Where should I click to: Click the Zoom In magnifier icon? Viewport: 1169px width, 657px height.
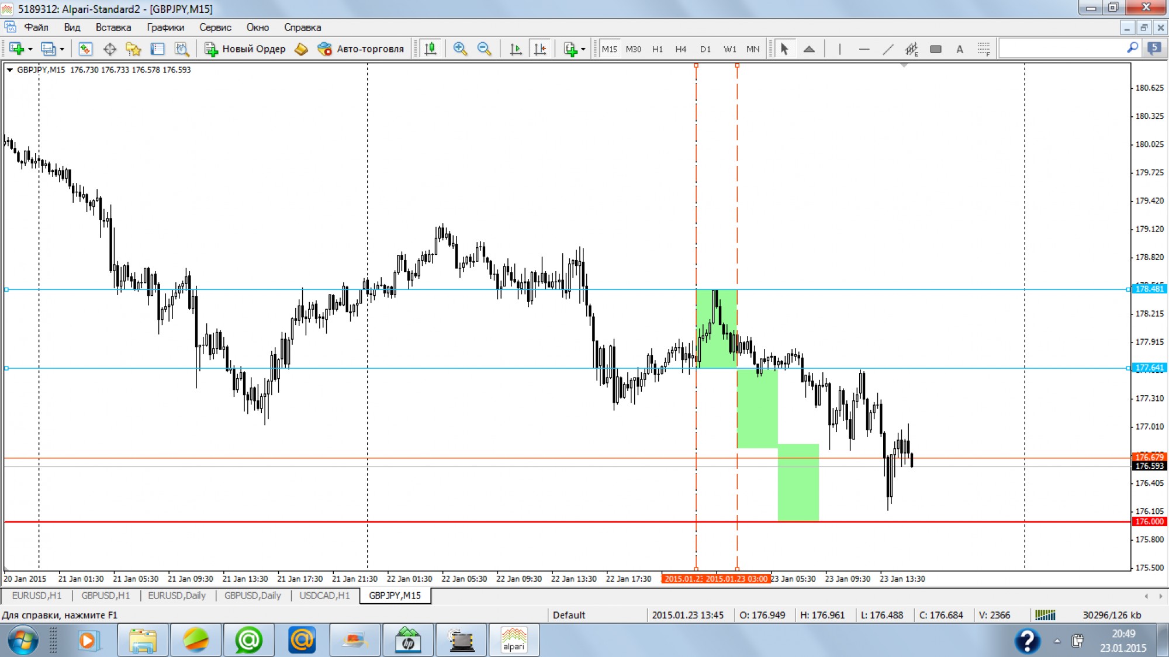[460, 49]
